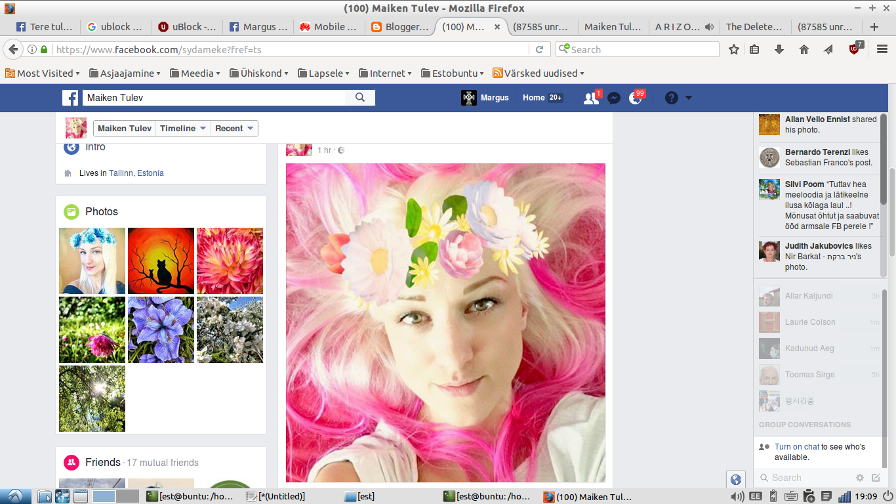Screen dimensions: 896x504
Task: Open chat with Allar Kaljundi
Action: (819, 296)
